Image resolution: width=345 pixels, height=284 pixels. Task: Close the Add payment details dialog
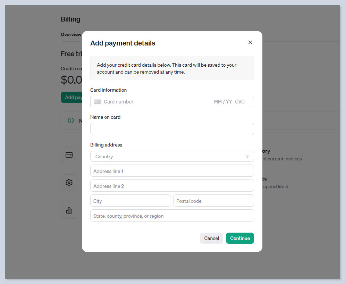click(x=250, y=42)
